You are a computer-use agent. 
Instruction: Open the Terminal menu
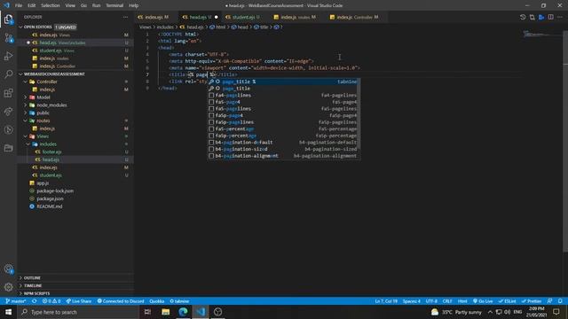114,5
